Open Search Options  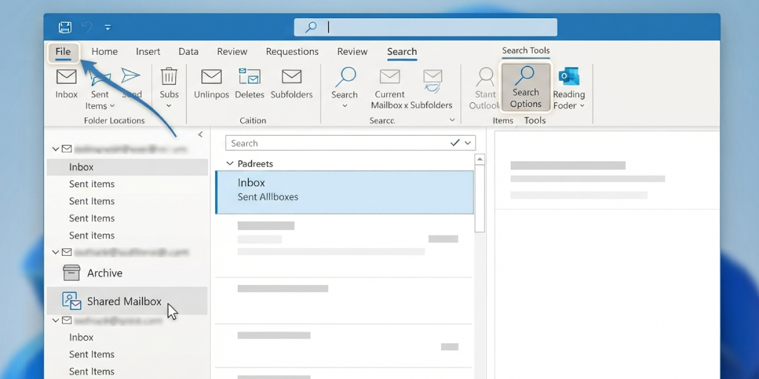pyautogui.click(x=526, y=87)
